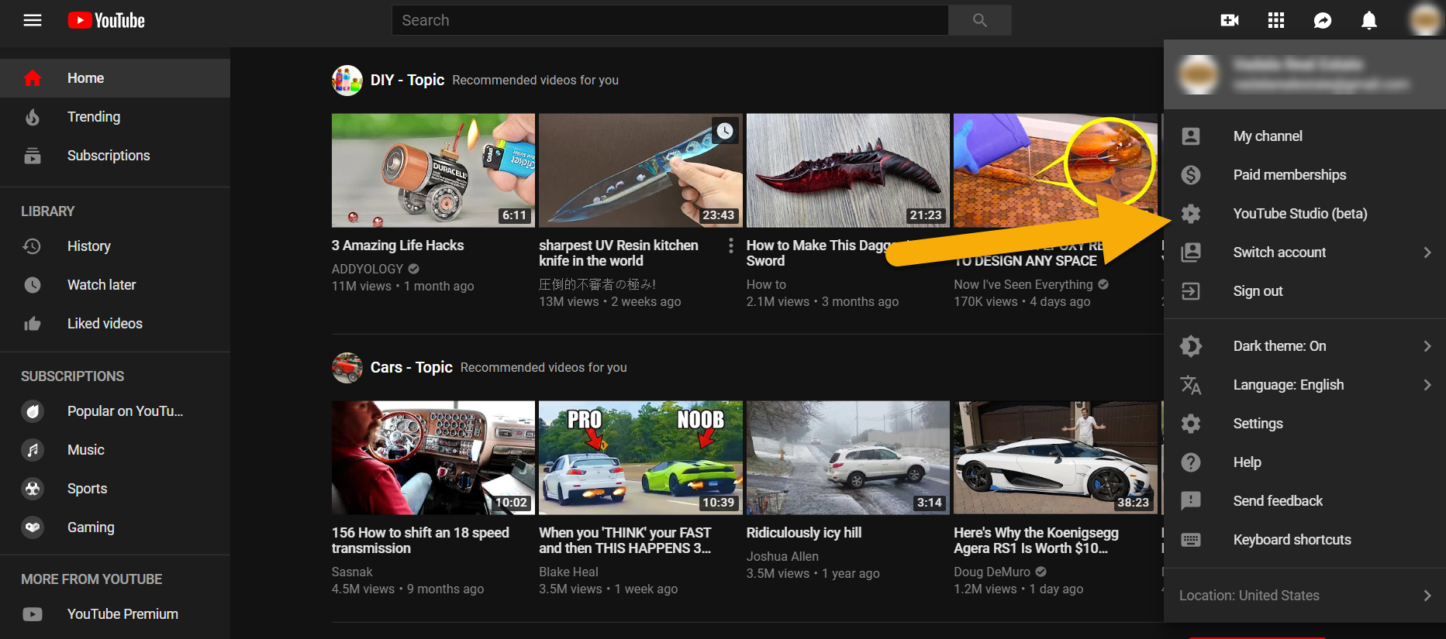Open 3 Amazing Life Hacks thumbnail
1446x639 pixels.
[433, 170]
